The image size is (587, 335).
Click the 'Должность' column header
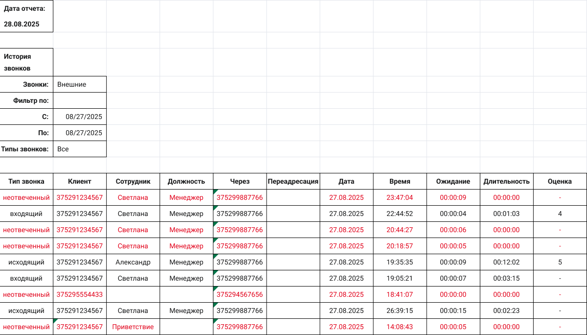pos(186,181)
